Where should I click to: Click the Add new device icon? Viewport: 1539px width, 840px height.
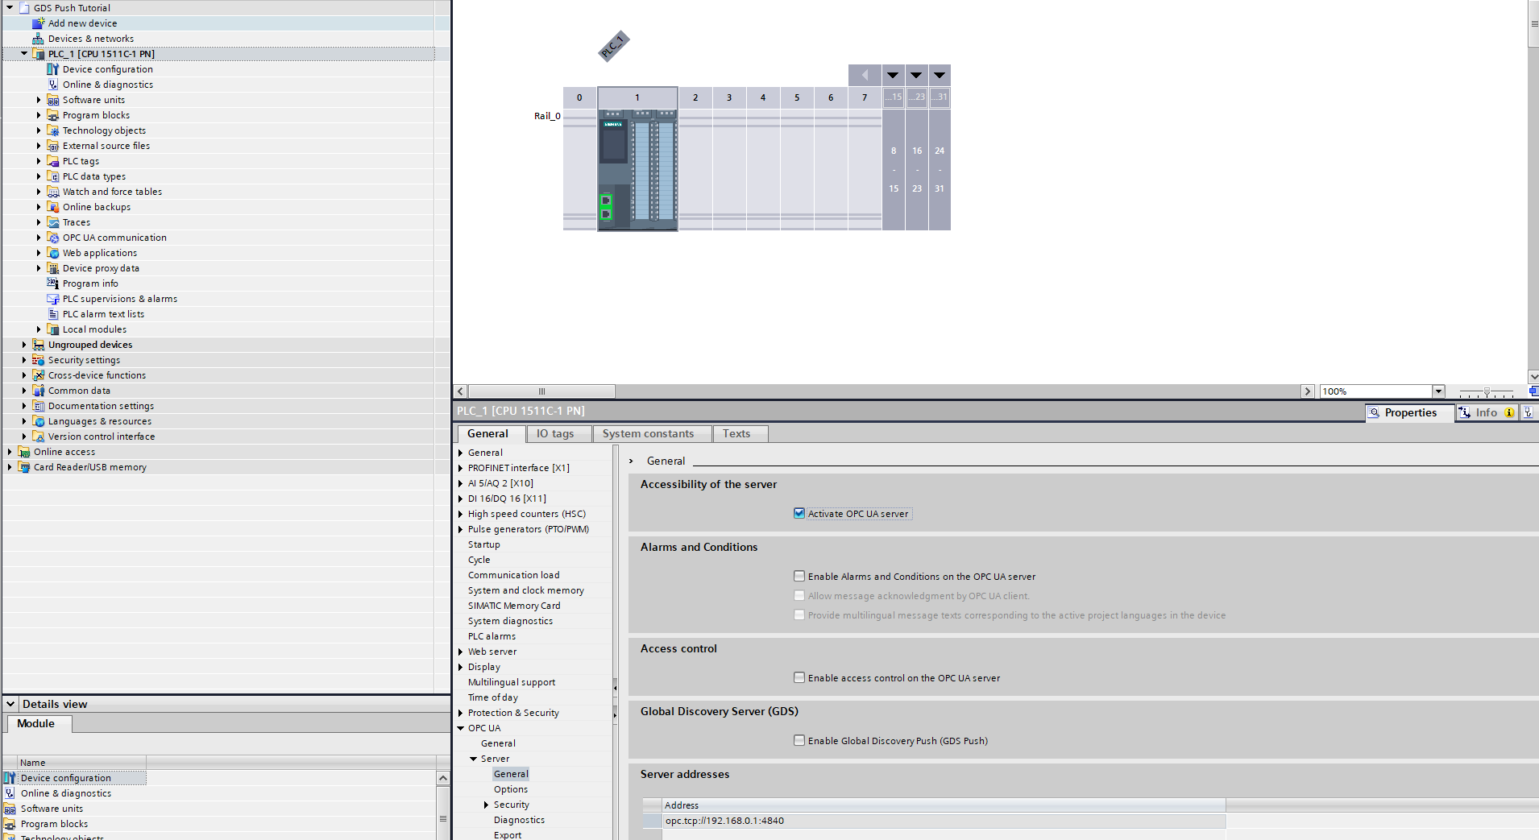point(38,23)
